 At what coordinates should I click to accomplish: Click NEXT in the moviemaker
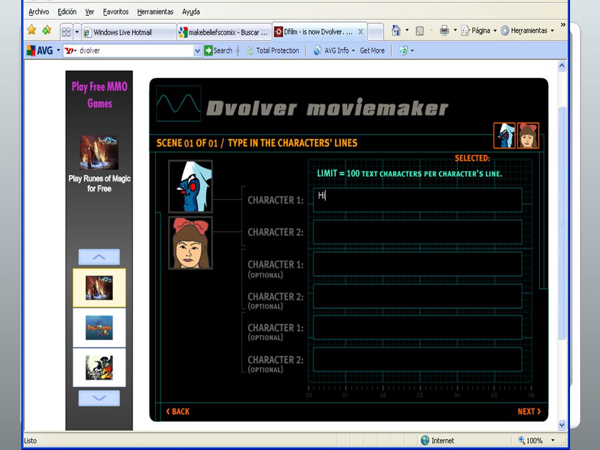(529, 411)
